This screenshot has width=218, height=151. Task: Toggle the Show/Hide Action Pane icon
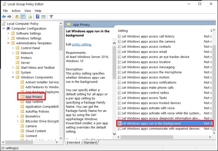(43, 17)
